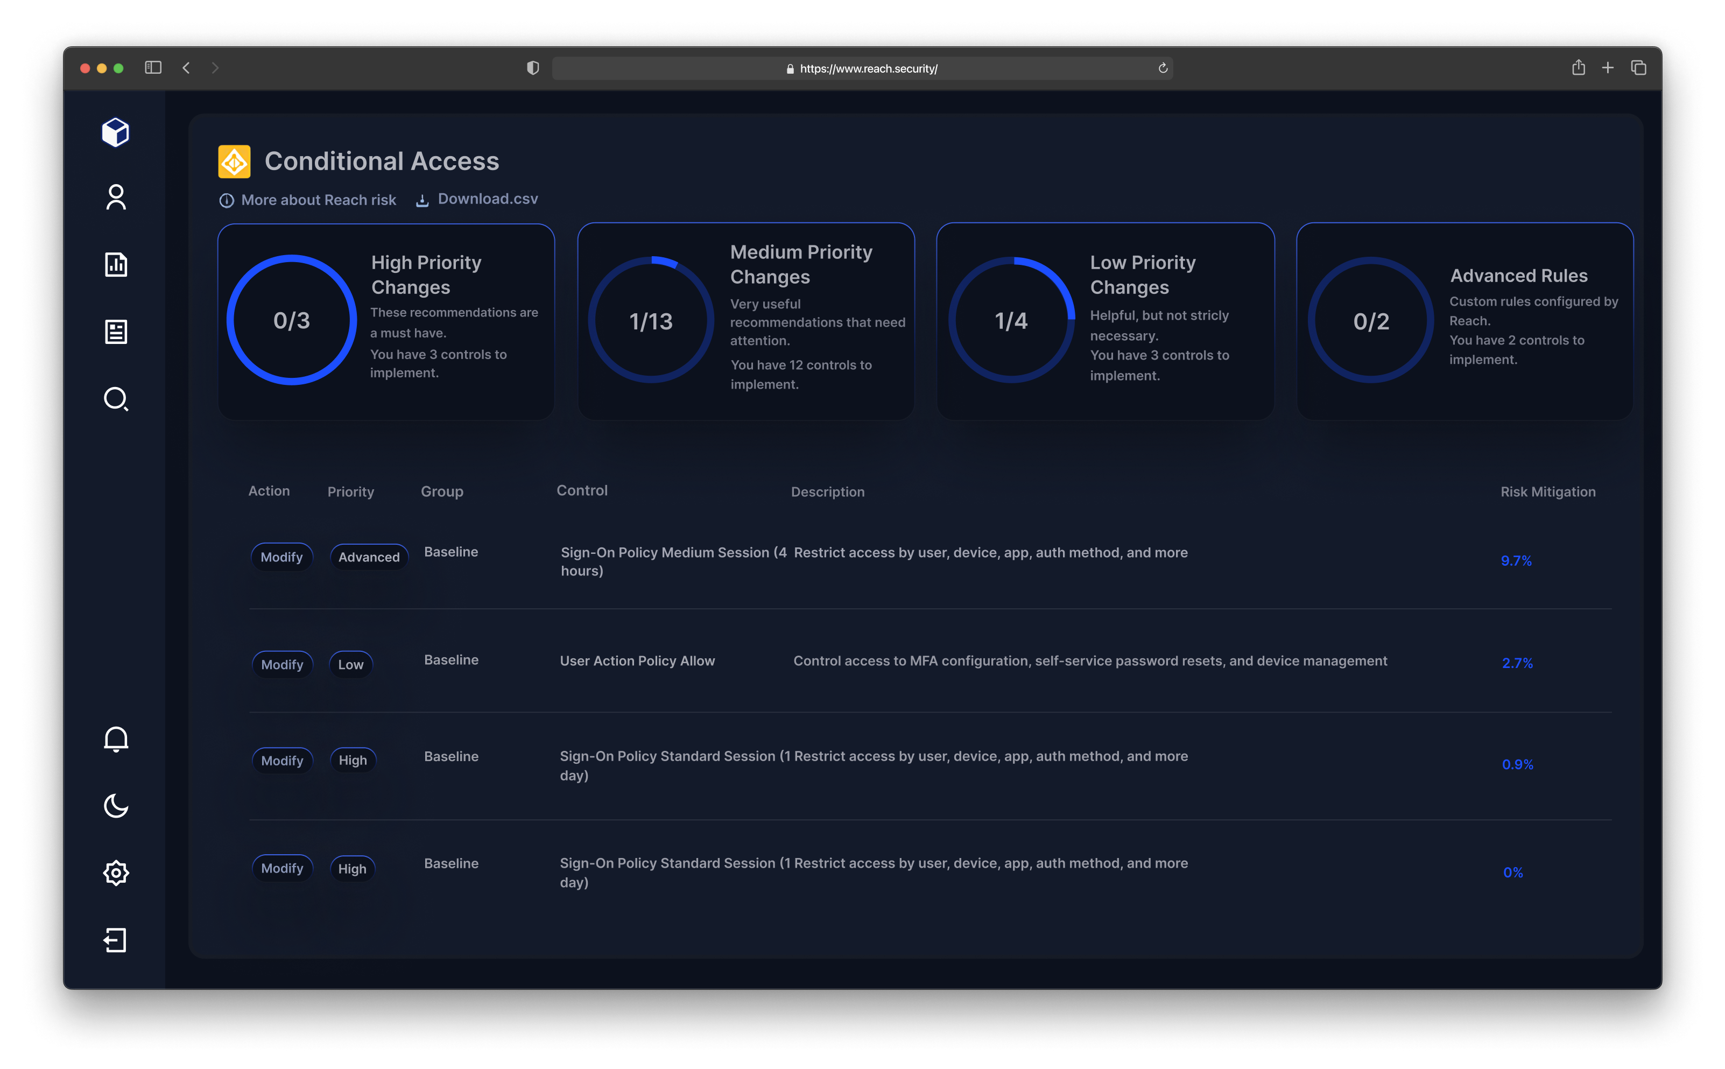Open settings gear icon in sidebar
The width and height of the screenshot is (1725, 1069).
point(116,873)
